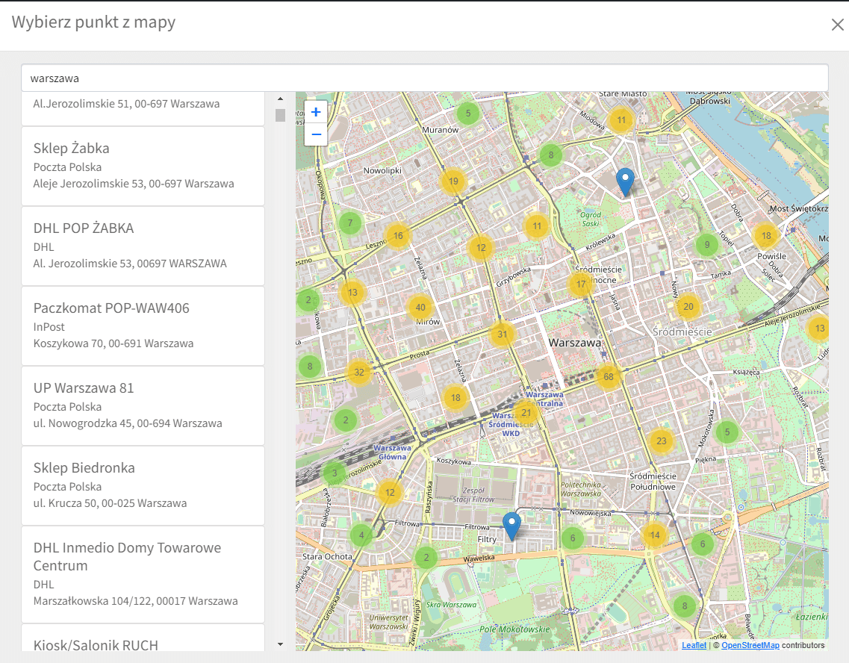
Task: Click the list scrollbar down arrow
Action: [x=280, y=644]
